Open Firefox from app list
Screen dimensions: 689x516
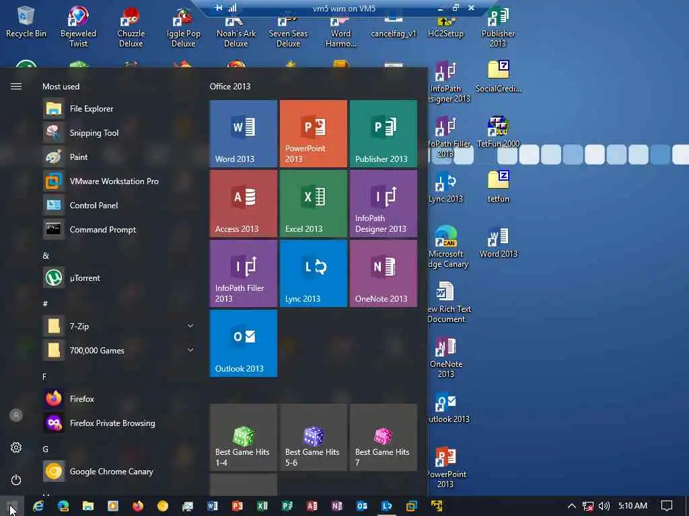coord(118,399)
